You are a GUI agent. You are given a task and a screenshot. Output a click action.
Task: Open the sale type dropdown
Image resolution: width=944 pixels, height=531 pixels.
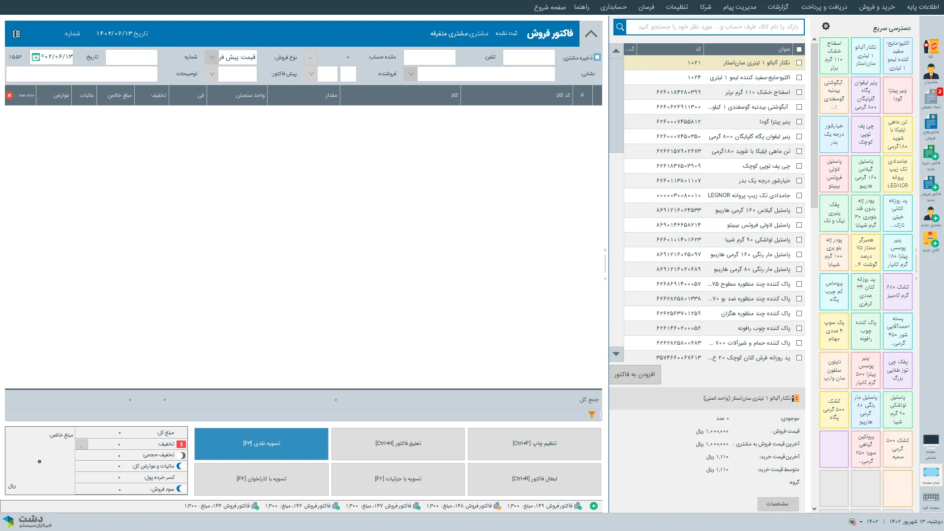point(212,58)
